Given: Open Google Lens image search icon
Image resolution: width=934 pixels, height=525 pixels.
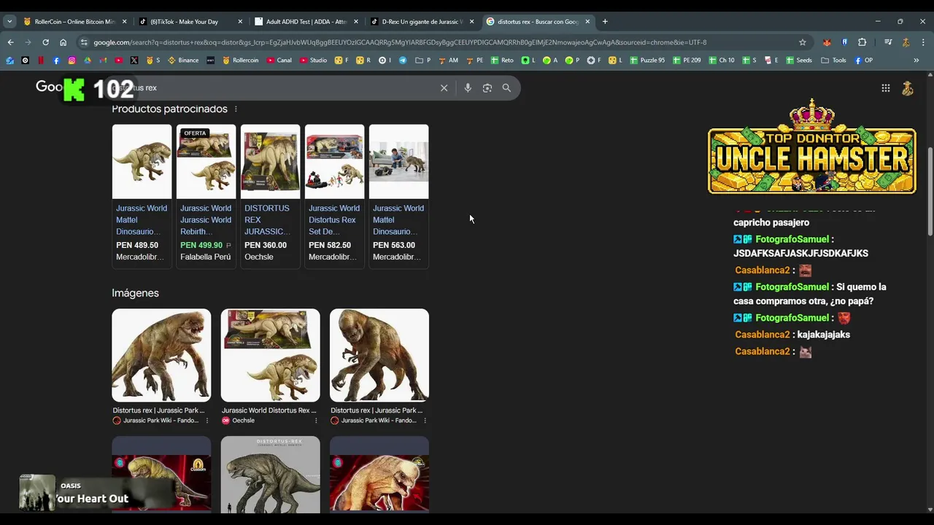Looking at the screenshot, I should (487, 87).
